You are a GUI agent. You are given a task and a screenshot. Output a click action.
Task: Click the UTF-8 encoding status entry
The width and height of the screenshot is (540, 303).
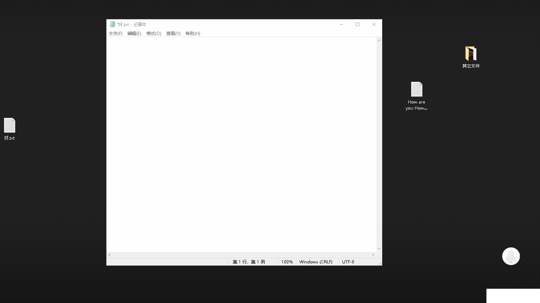[x=348, y=262]
